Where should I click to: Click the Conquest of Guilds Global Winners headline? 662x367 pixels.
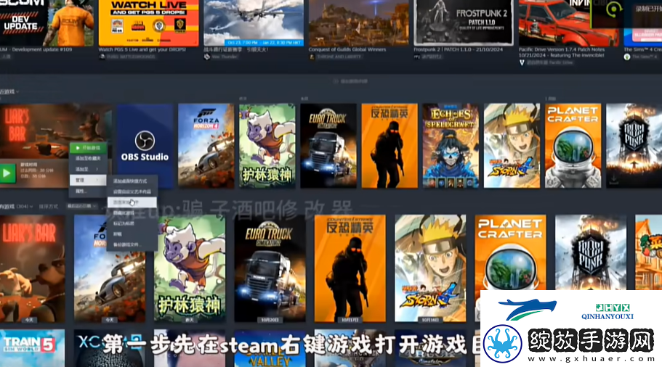pyautogui.click(x=347, y=49)
